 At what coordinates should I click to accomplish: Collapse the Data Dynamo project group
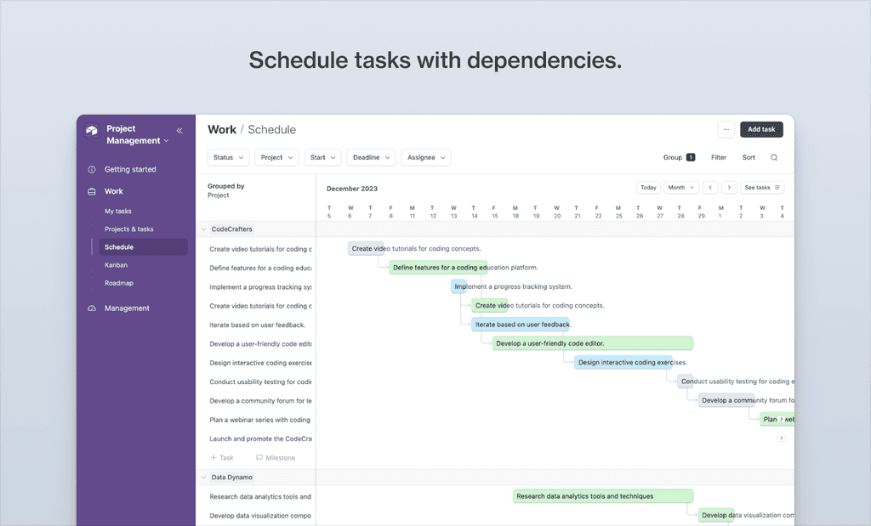click(x=203, y=477)
